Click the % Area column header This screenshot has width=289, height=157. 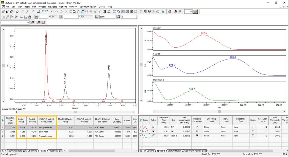pyautogui.click(x=127, y=121)
